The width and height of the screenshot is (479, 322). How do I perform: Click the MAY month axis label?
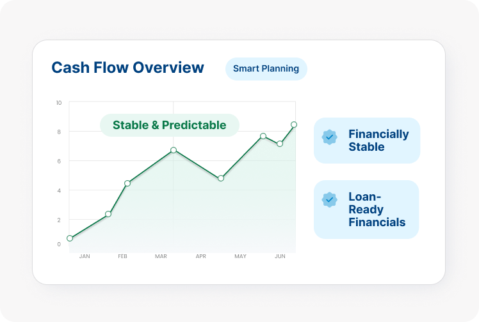point(240,256)
